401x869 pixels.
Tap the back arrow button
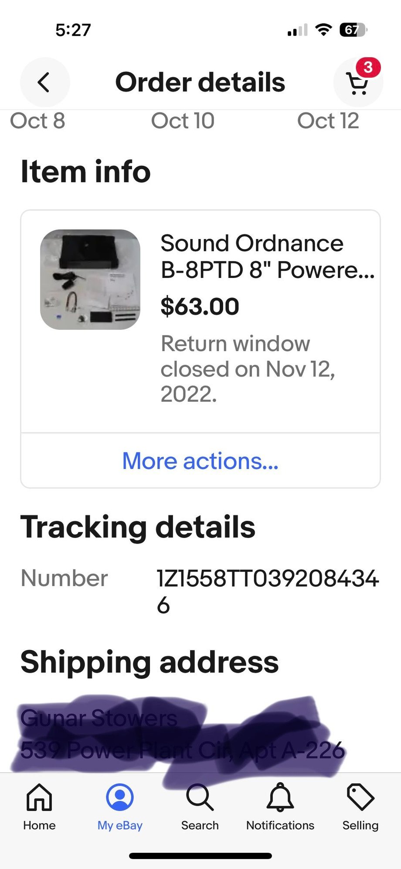(x=44, y=82)
